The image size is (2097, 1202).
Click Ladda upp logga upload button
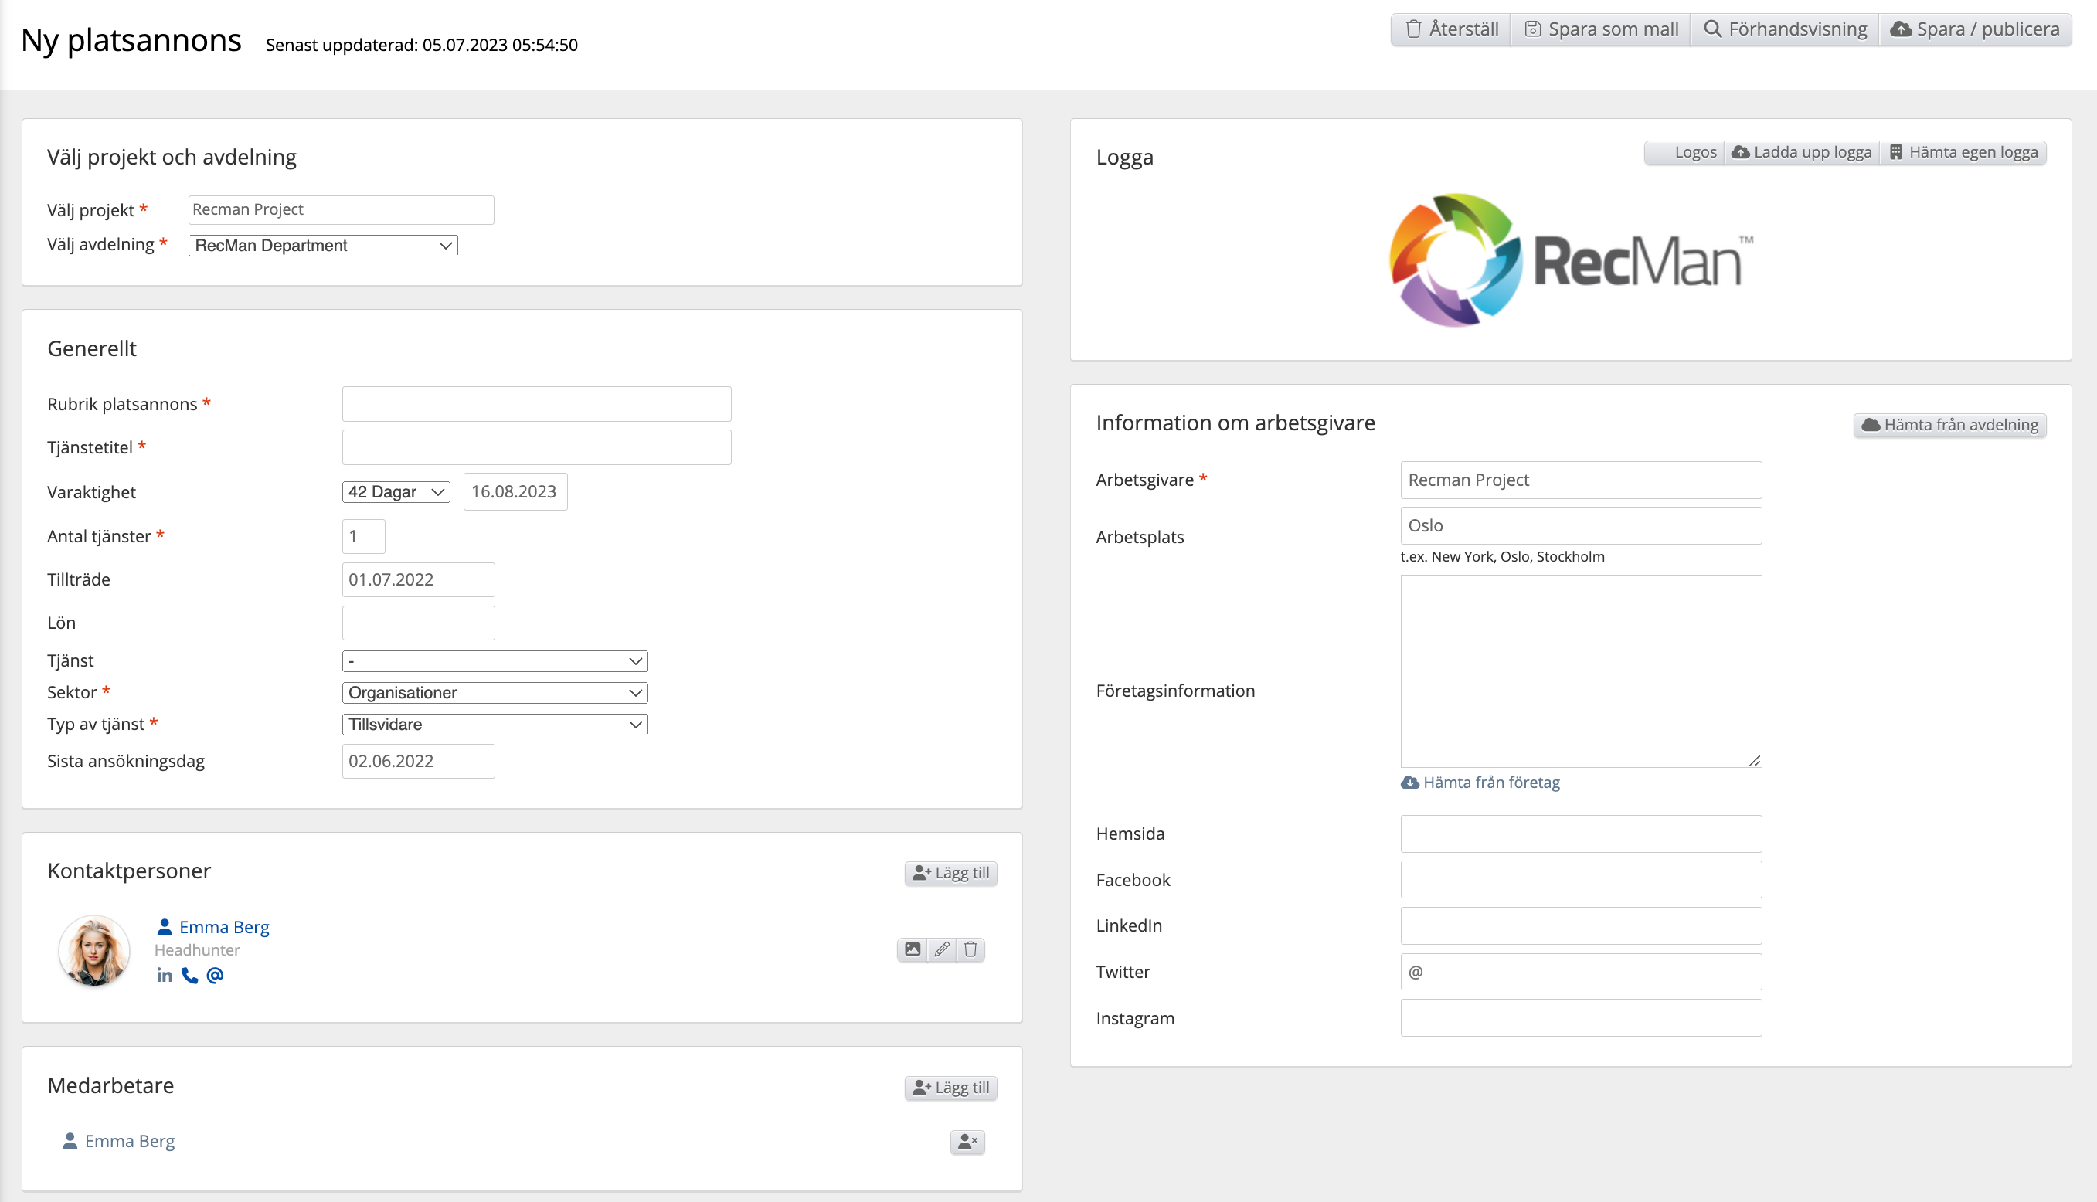pos(1801,152)
